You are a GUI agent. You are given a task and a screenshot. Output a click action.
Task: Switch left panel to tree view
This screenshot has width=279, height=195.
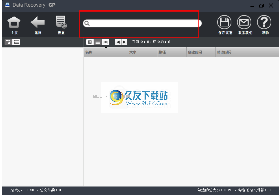click(x=8, y=42)
